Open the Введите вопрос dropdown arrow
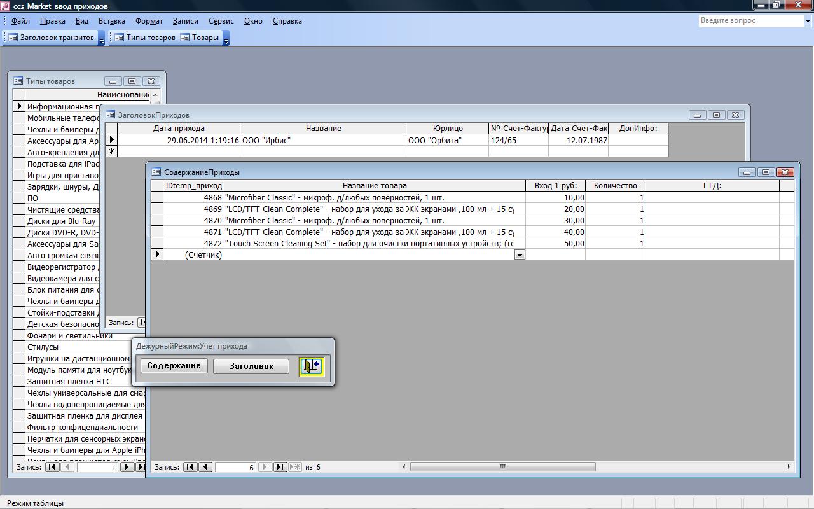Viewport: 814px width, 509px height. (808, 20)
